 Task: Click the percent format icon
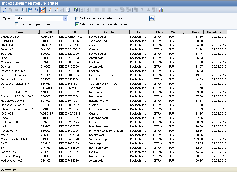click(x=117, y=10)
